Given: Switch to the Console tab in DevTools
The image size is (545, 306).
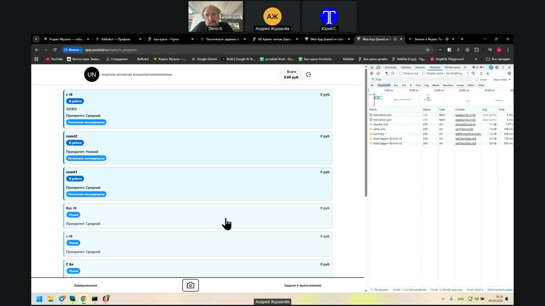Looking at the screenshot, I should tap(405, 68).
